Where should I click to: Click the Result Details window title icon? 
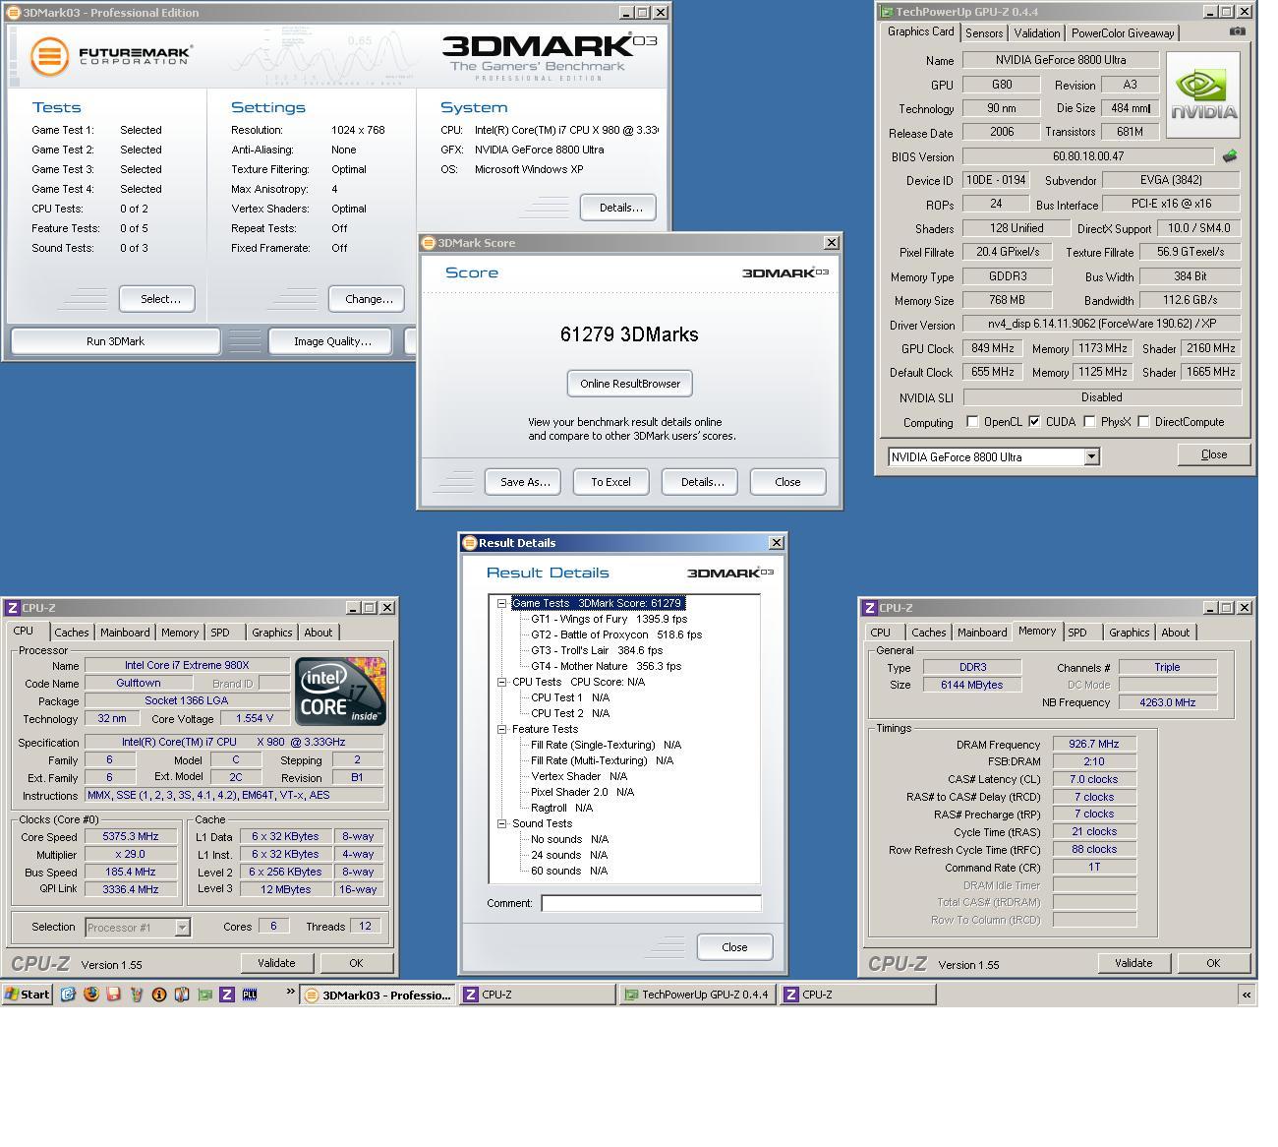click(x=470, y=543)
